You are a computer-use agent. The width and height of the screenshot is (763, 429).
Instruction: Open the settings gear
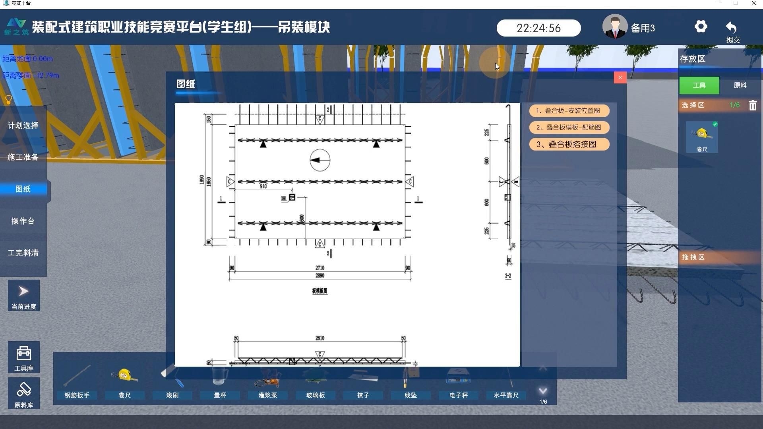pyautogui.click(x=701, y=27)
